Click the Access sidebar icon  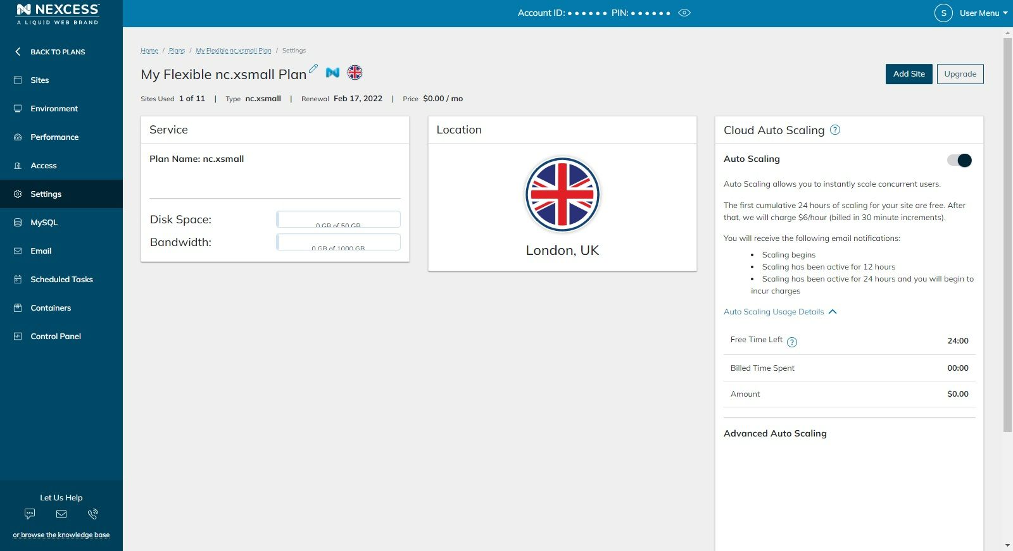[x=18, y=165]
